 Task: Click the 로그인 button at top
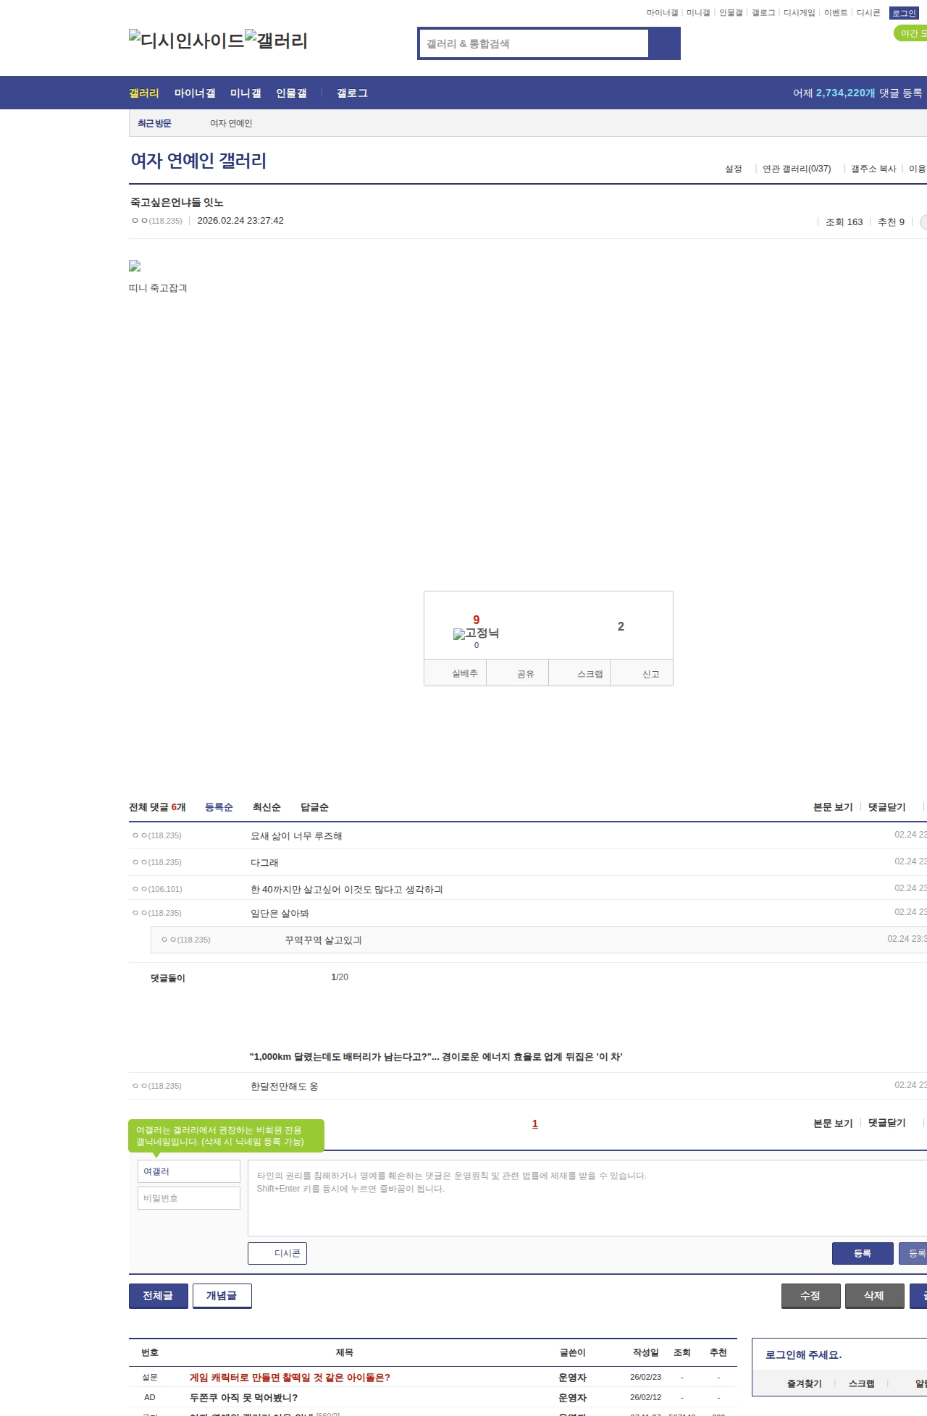click(x=904, y=13)
